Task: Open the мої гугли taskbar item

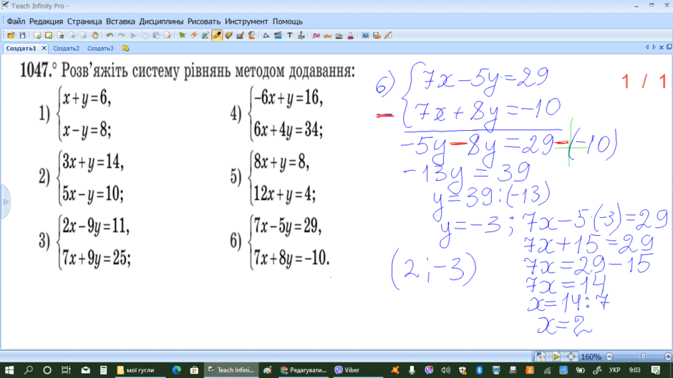Action: tap(135, 370)
